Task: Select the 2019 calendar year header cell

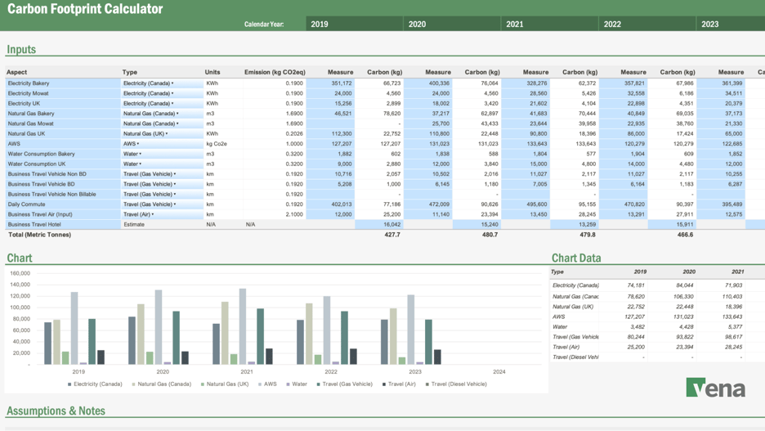Action: click(x=355, y=24)
